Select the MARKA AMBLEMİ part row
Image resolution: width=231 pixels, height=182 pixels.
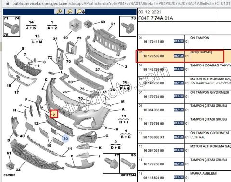pyautogui.click(x=184, y=177)
